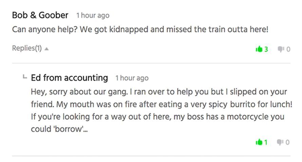Downvote Ed from accounting's reply
The height and width of the screenshot is (162, 302).
pos(281,142)
